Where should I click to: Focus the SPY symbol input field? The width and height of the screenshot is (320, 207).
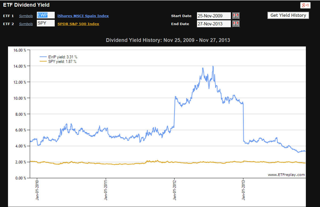46,23
